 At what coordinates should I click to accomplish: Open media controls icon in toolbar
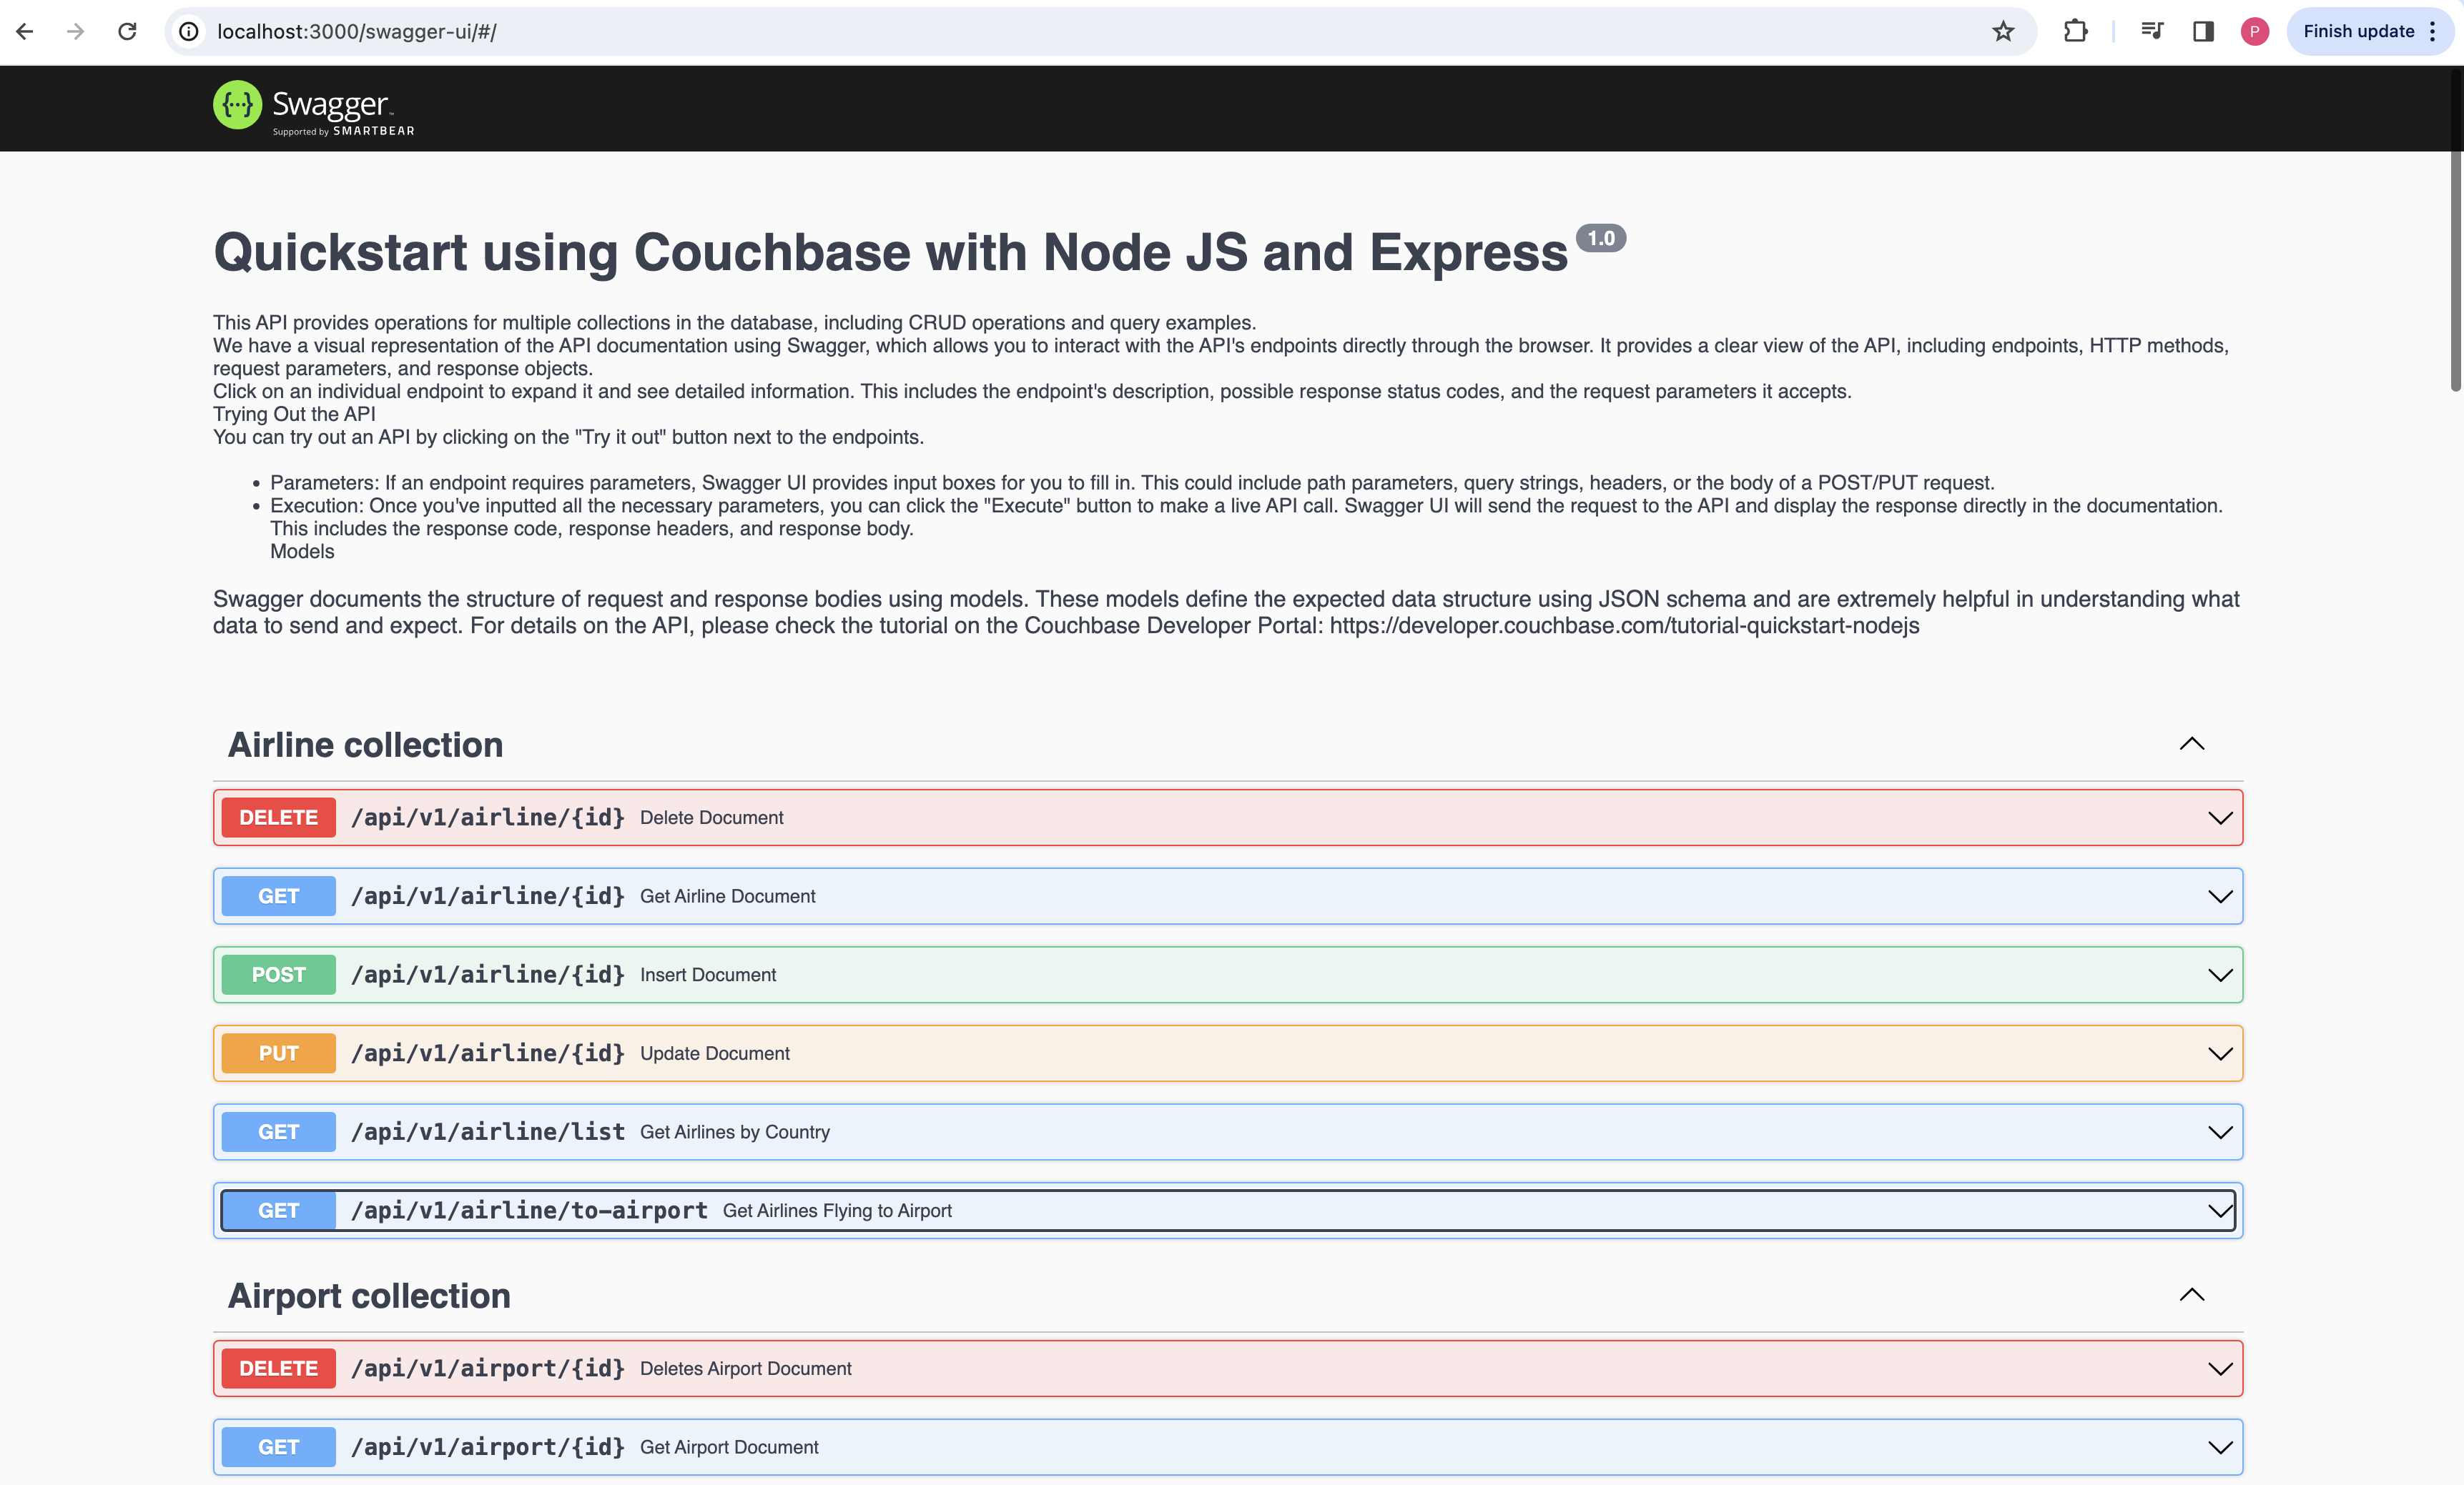coord(2152,31)
